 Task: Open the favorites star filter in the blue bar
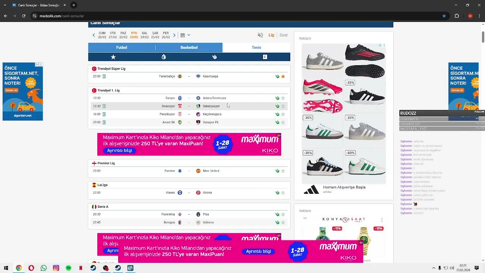113,57
